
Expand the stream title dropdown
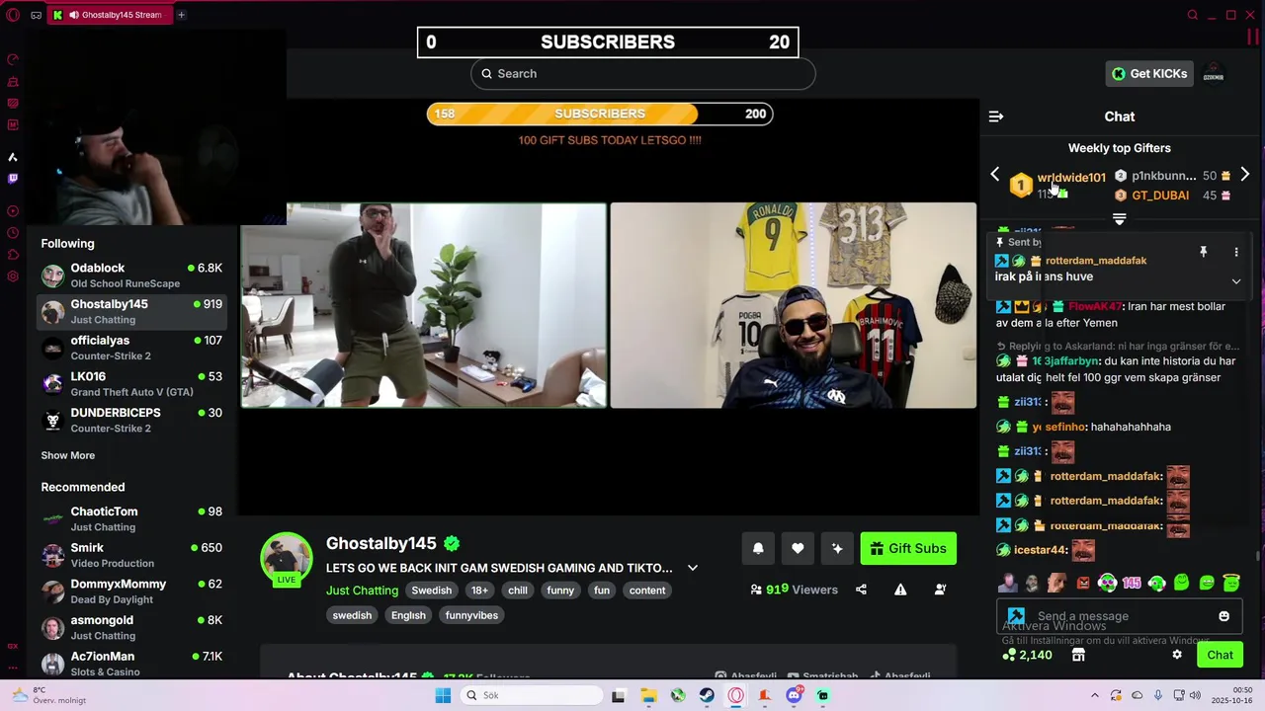(x=693, y=568)
